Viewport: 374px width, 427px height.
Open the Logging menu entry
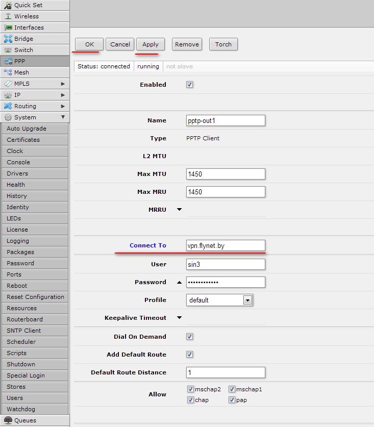tap(35, 241)
